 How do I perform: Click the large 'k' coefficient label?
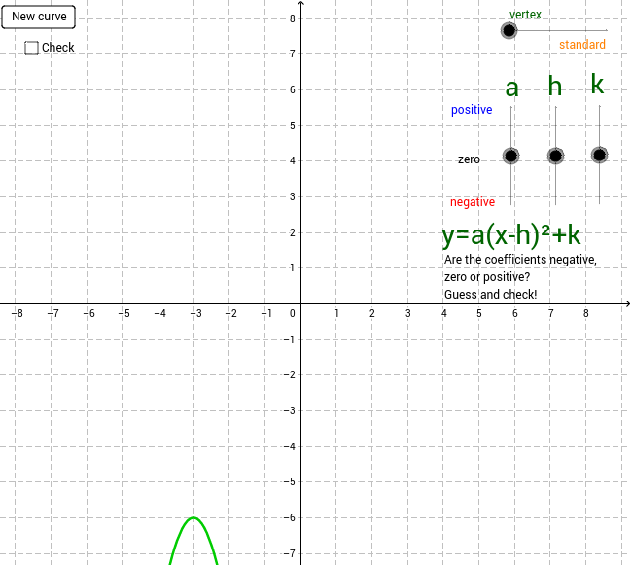[597, 84]
